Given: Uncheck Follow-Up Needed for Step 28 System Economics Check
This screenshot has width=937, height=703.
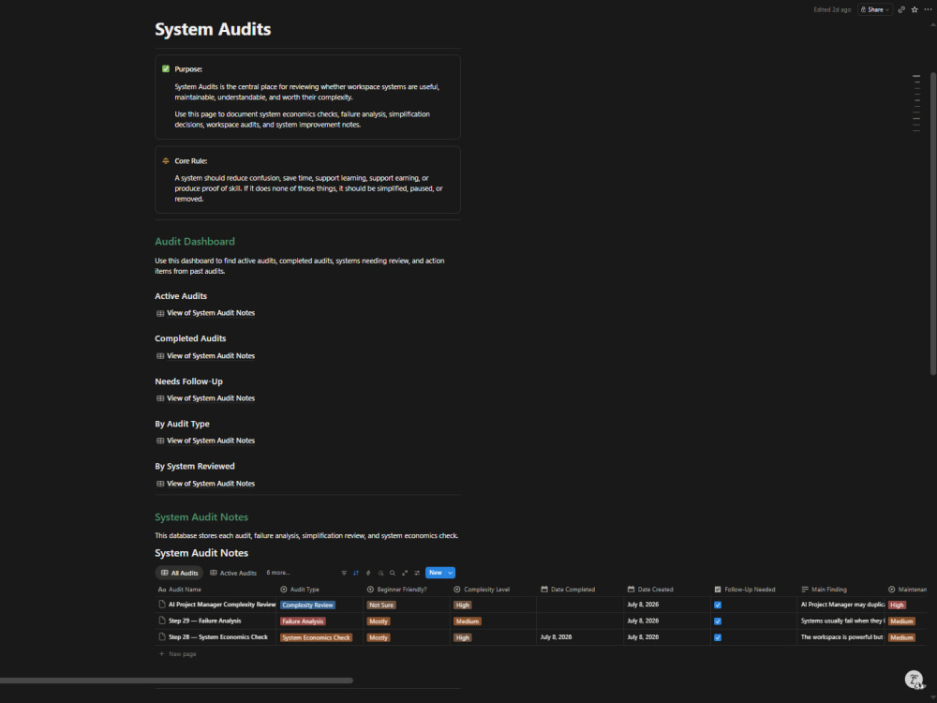Looking at the screenshot, I should point(718,637).
